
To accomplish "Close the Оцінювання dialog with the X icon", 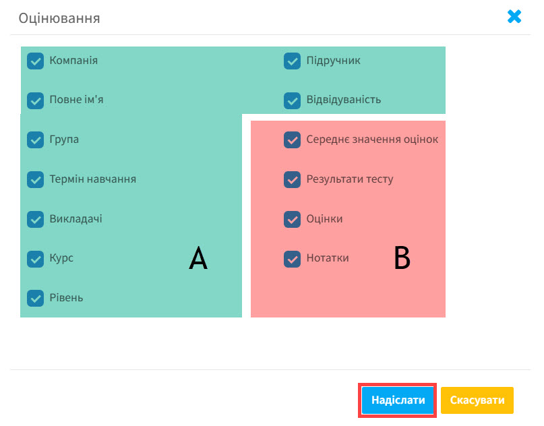I will click(x=514, y=17).
